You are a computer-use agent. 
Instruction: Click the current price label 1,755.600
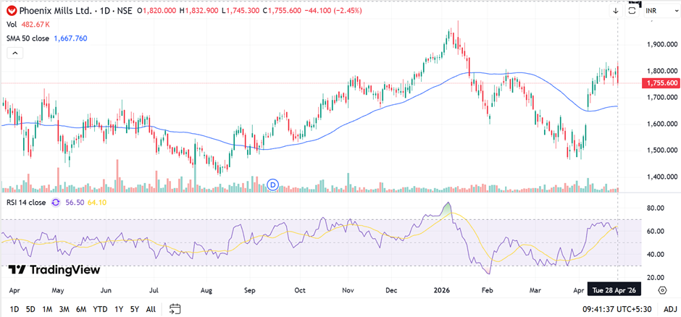click(x=659, y=83)
